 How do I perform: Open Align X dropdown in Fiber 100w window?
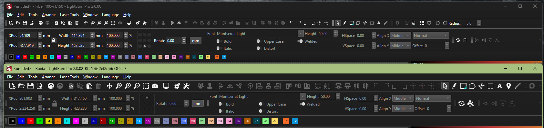pyautogui.click(x=401, y=35)
